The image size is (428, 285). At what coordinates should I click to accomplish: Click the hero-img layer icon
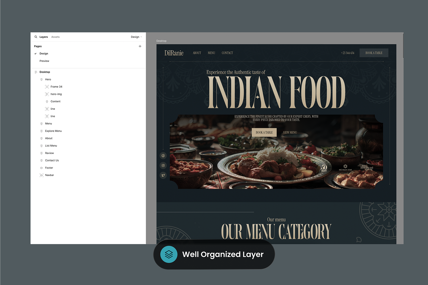[47, 94]
